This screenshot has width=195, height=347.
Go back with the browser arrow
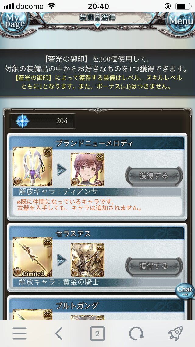(58, 334)
